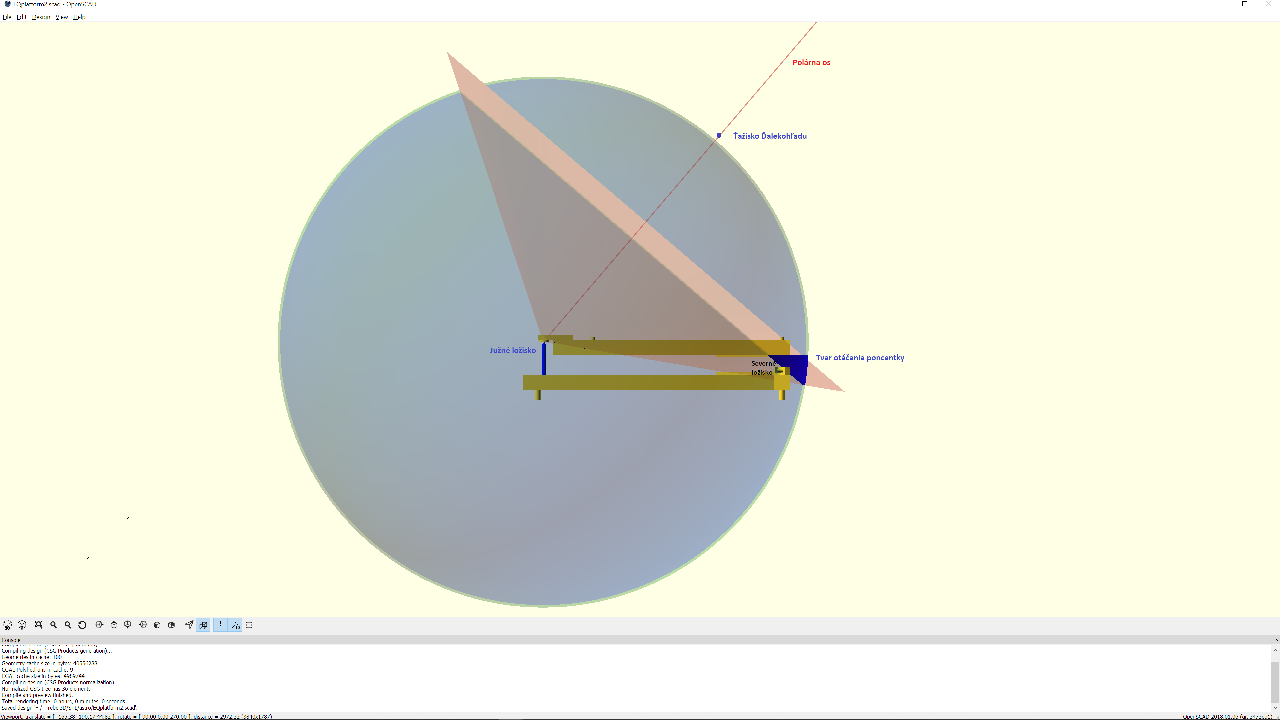Open the Design menu
Viewport: 1280px width, 720px height.
[41, 17]
